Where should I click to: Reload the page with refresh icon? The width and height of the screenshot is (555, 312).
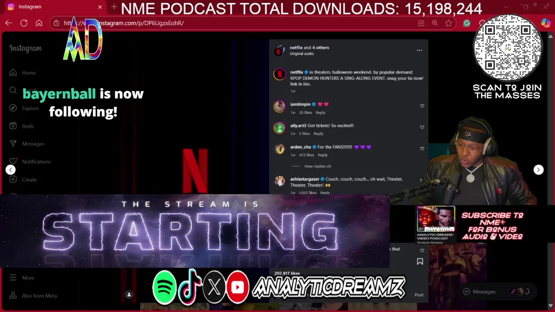click(x=24, y=23)
